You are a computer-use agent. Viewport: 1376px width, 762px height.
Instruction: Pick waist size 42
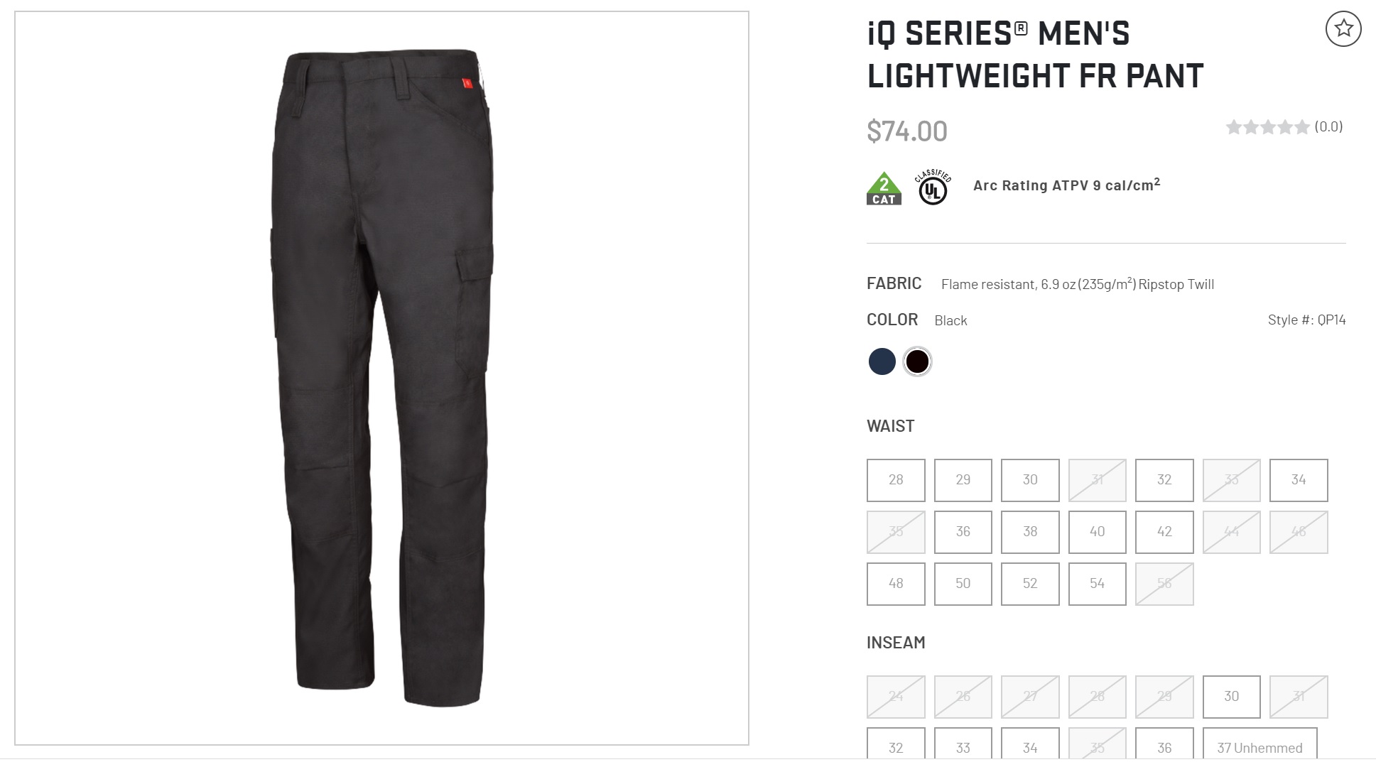click(x=1164, y=532)
